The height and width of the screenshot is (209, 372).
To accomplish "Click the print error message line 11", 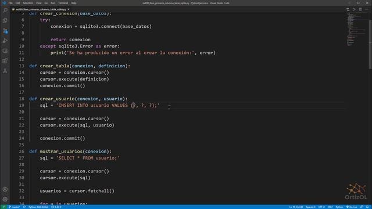I will (x=133, y=53).
